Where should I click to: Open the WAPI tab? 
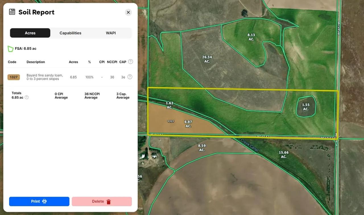pyautogui.click(x=111, y=33)
